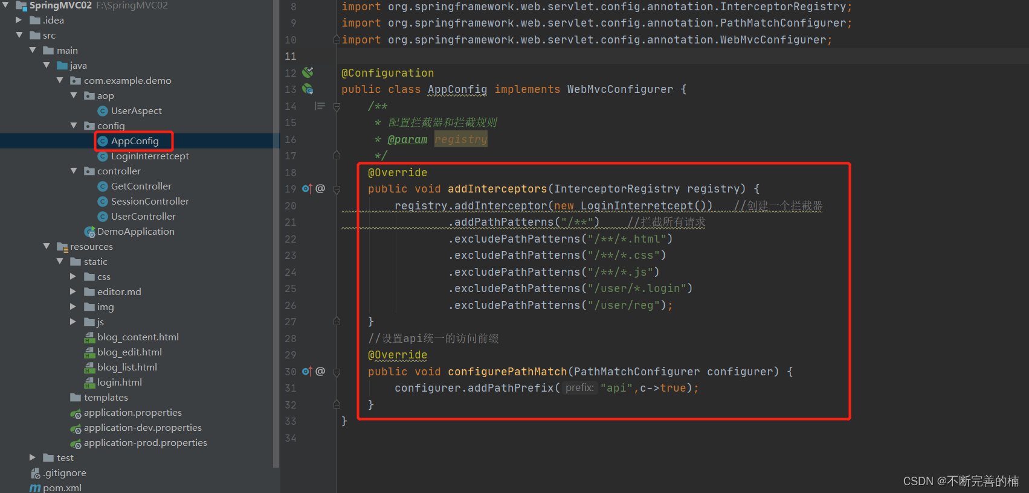Click the project panel vertical scrollbar

click(x=276, y=234)
